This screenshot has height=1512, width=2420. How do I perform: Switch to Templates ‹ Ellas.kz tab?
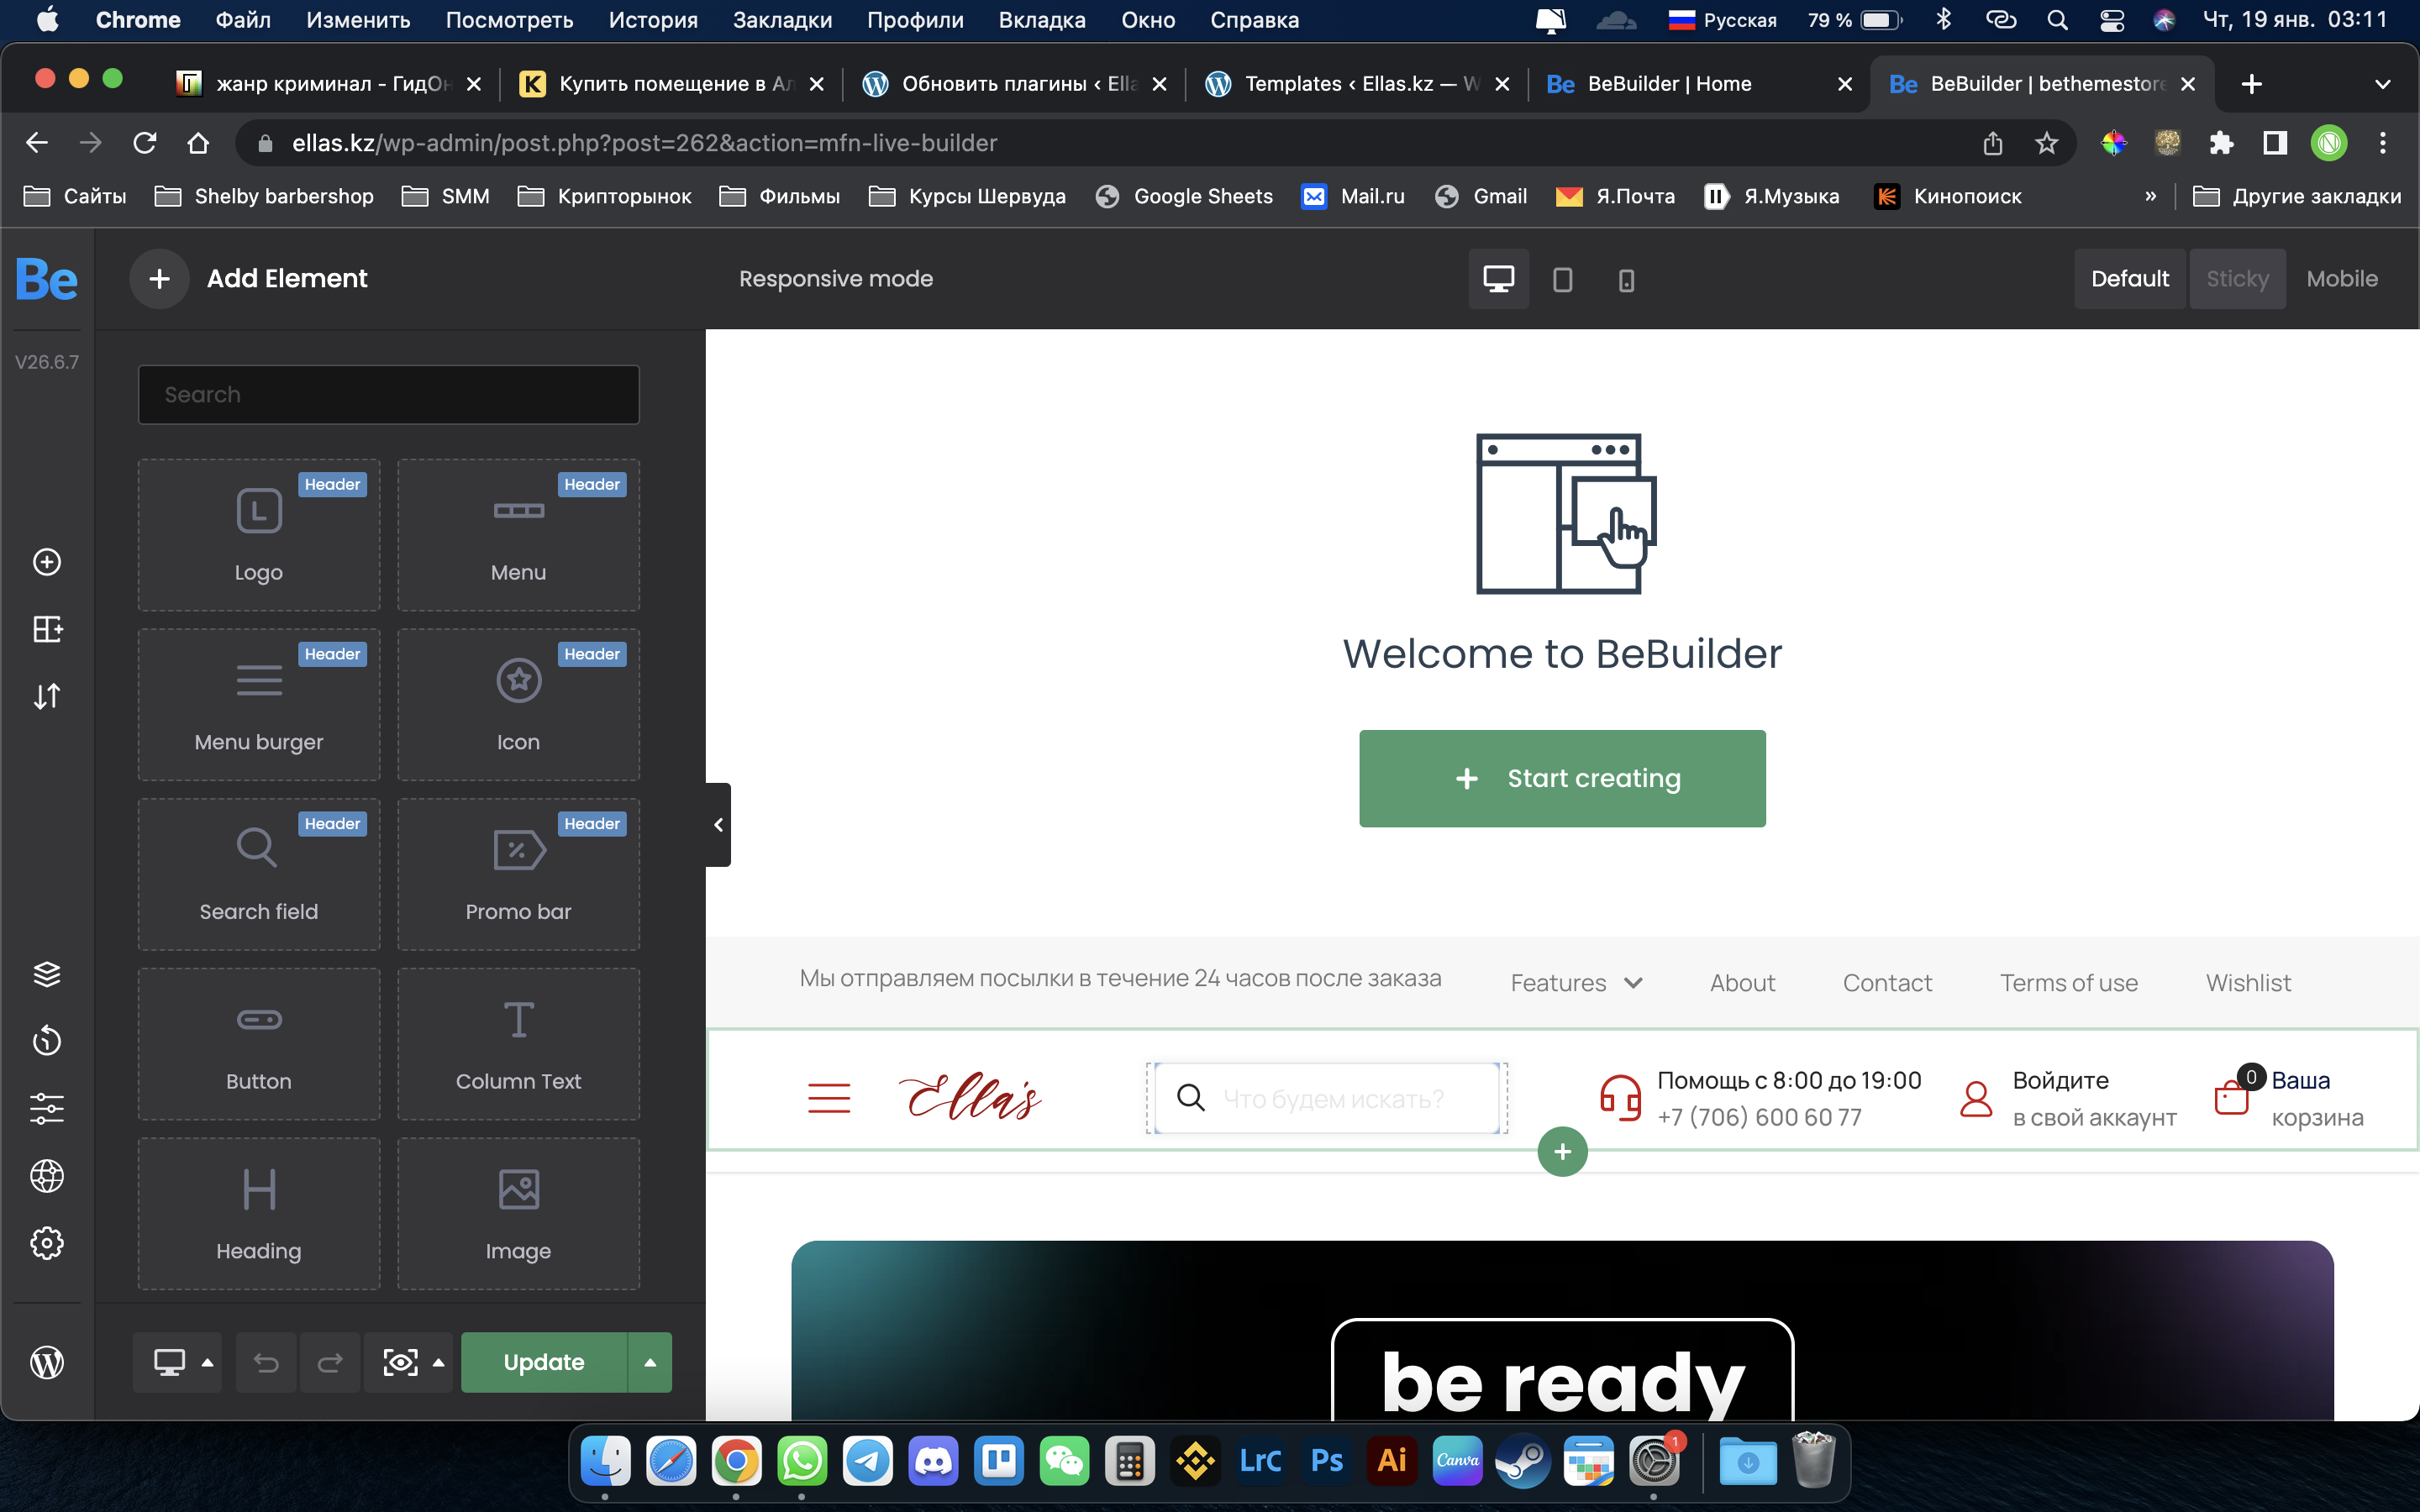point(1358,84)
